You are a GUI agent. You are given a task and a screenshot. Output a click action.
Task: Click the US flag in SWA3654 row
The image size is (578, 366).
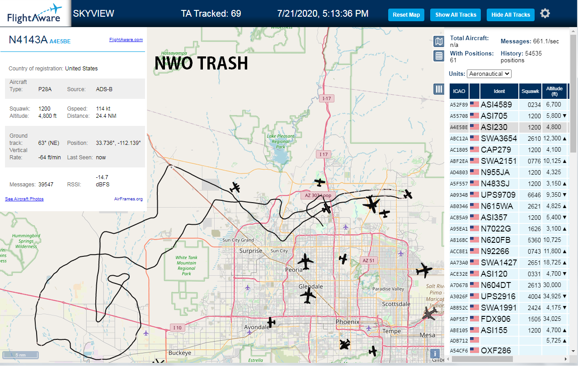475,138
